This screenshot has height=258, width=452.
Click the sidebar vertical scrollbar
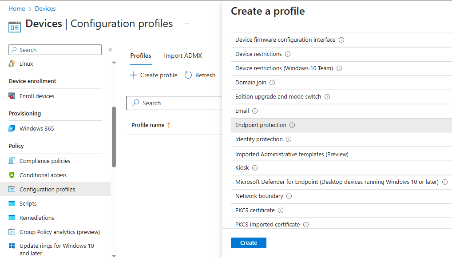(x=114, y=137)
